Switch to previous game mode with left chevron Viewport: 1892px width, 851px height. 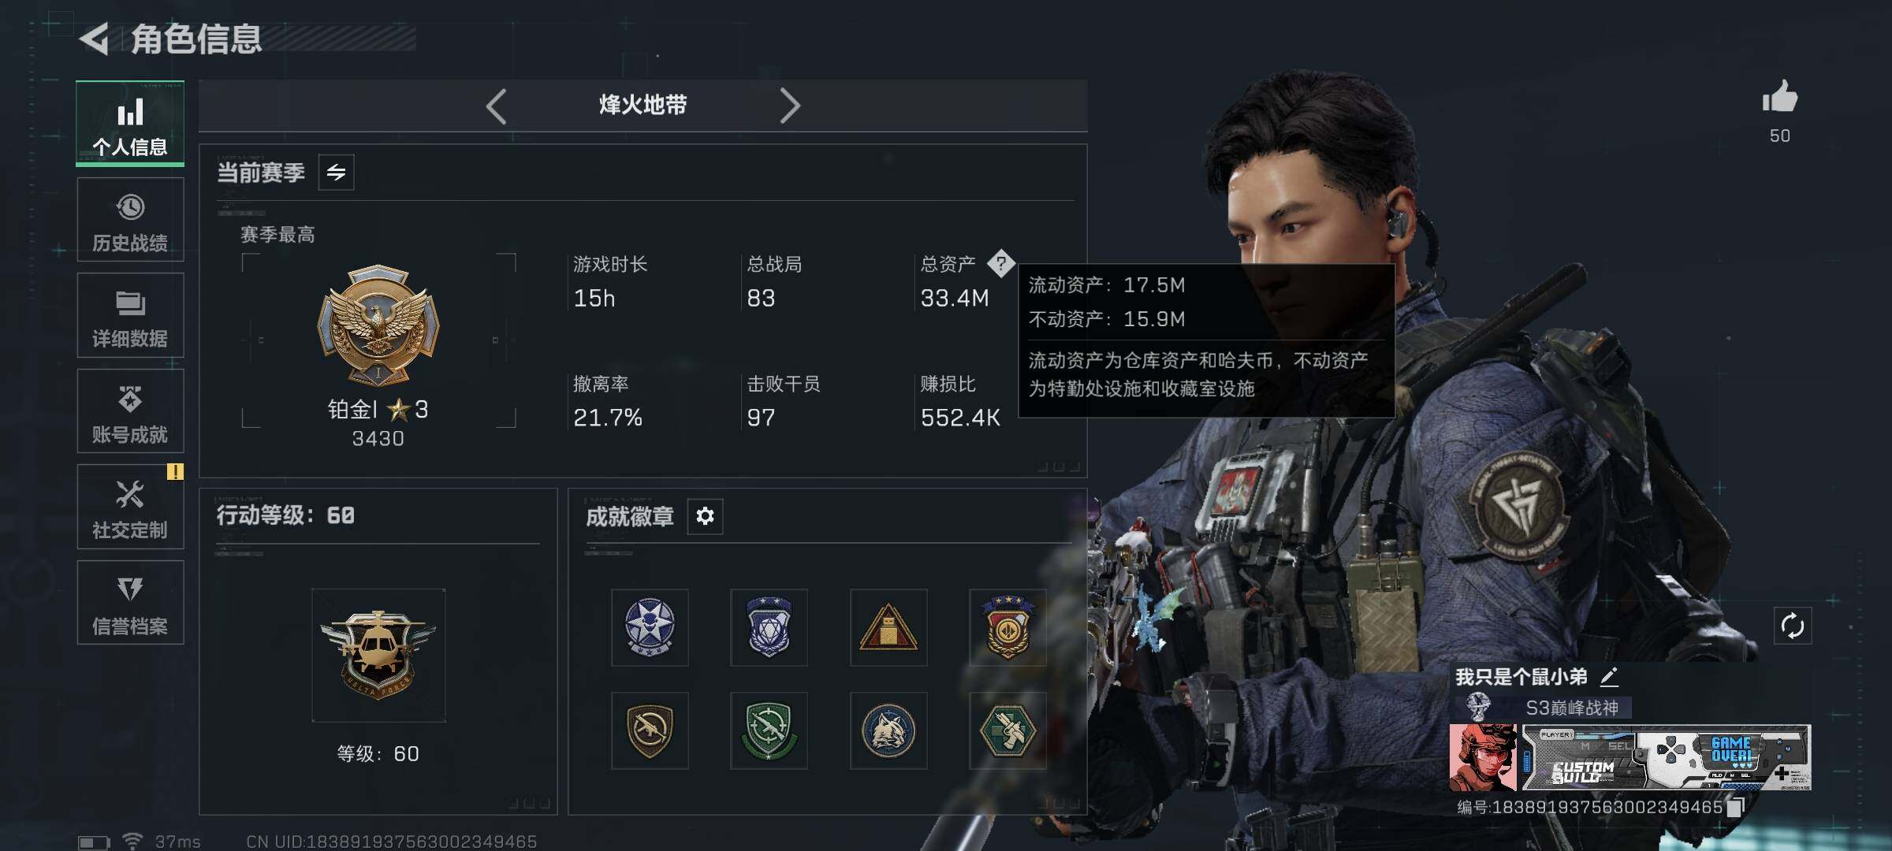coord(496,106)
